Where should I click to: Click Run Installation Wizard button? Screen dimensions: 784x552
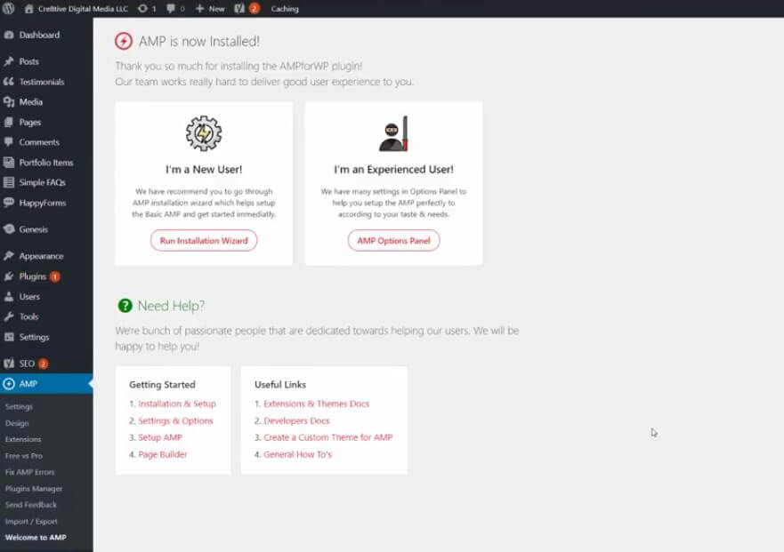click(x=204, y=240)
